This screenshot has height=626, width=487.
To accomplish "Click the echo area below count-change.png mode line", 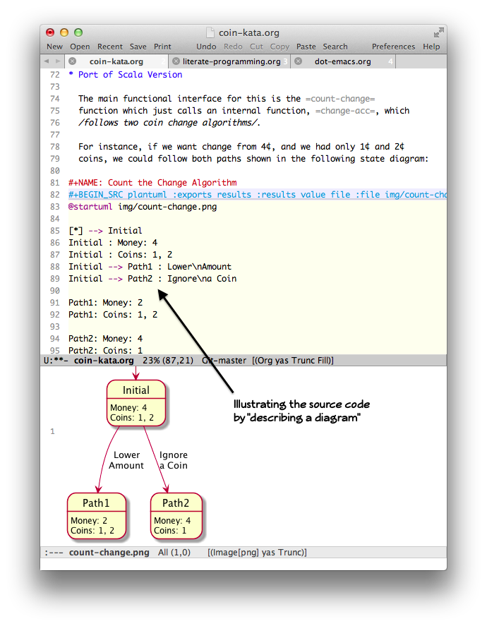I will click(x=243, y=564).
